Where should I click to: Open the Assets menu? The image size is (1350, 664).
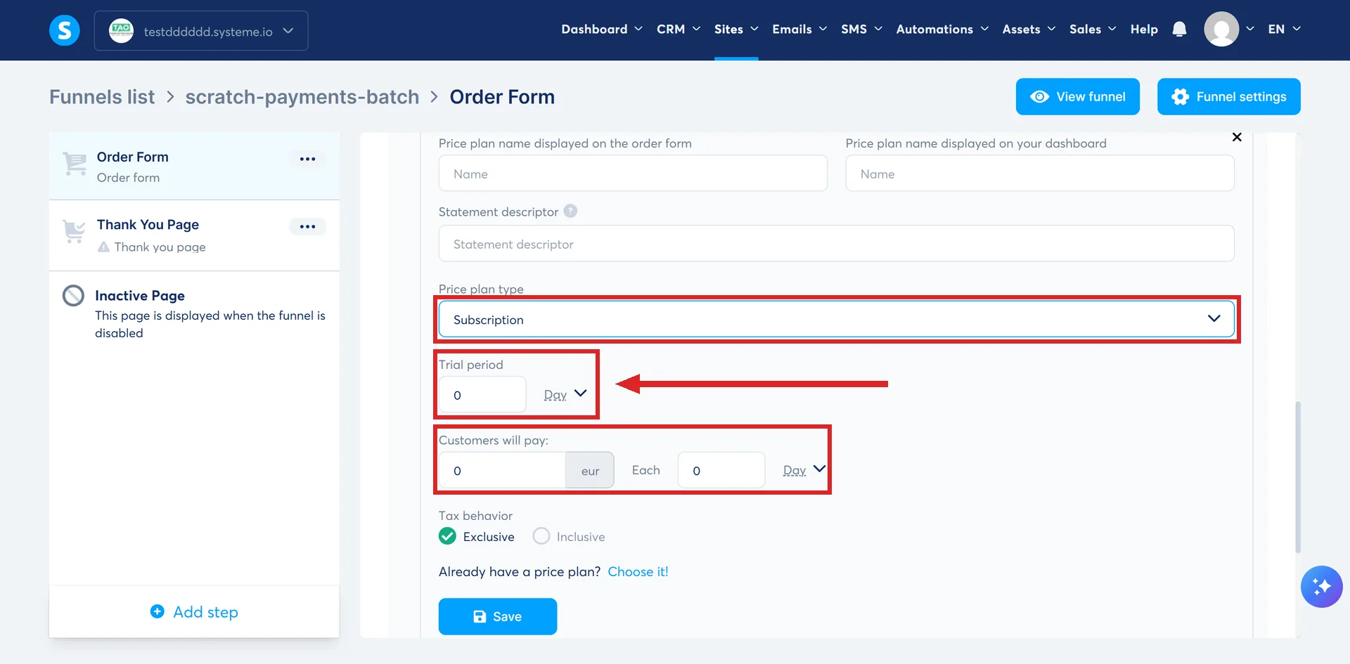pyautogui.click(x=1029, y=29)
